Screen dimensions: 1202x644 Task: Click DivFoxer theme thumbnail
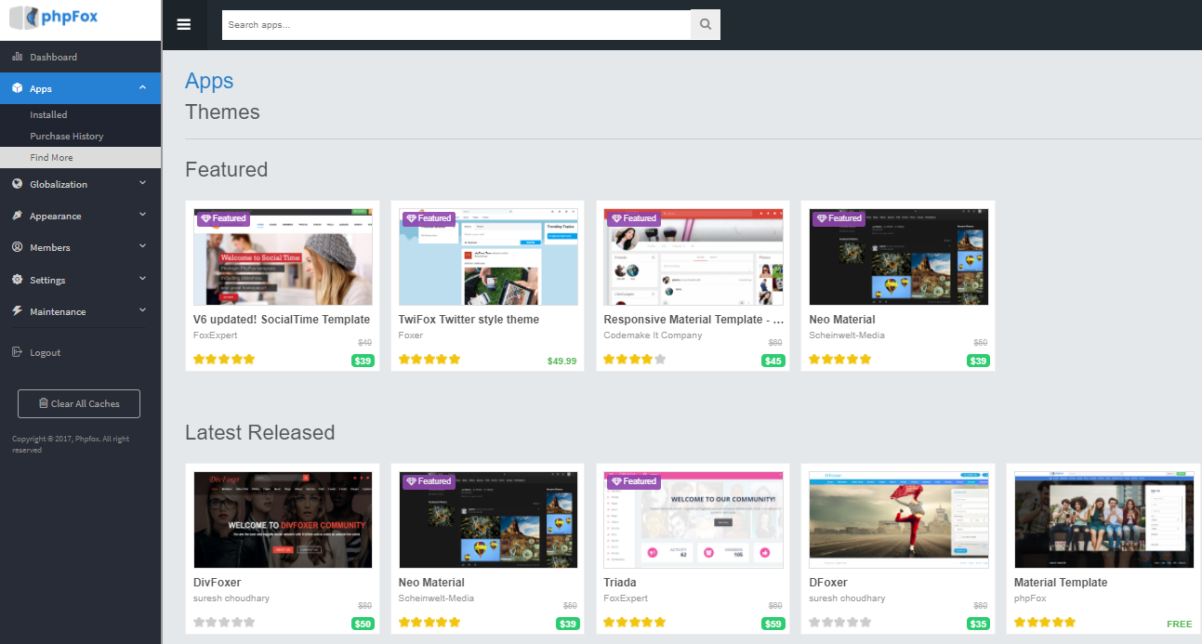point(283,520)
